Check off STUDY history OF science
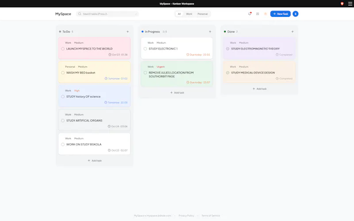The height and width of the screenshot is (221, 354). coord(63,96)
